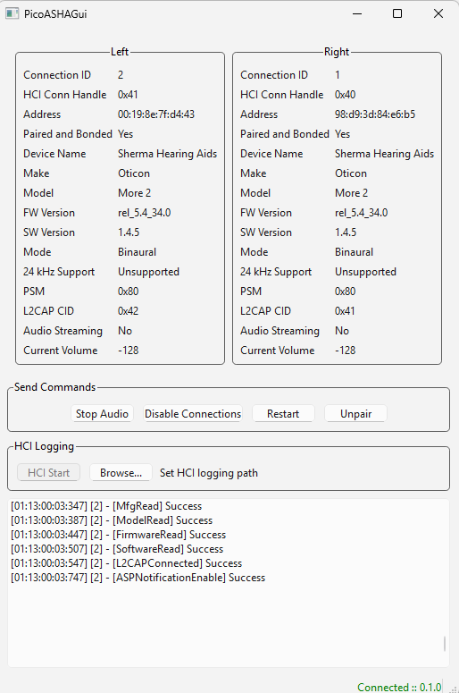This screenshot has height=693, width=459.
Task: Click Left Connection ID value 2
Action: pos(121,75)
